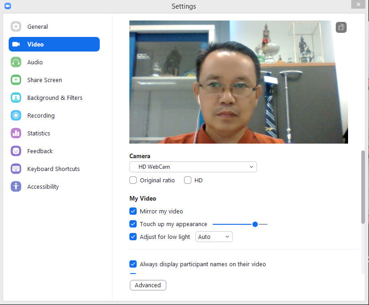Click the General settings gear icon

(16, 26)
